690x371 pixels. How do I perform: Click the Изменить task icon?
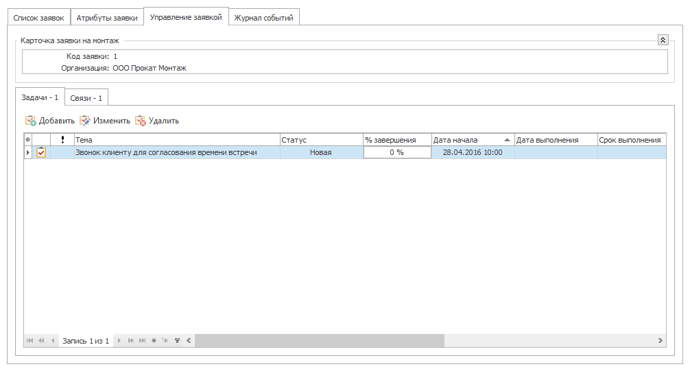[85, 121]
